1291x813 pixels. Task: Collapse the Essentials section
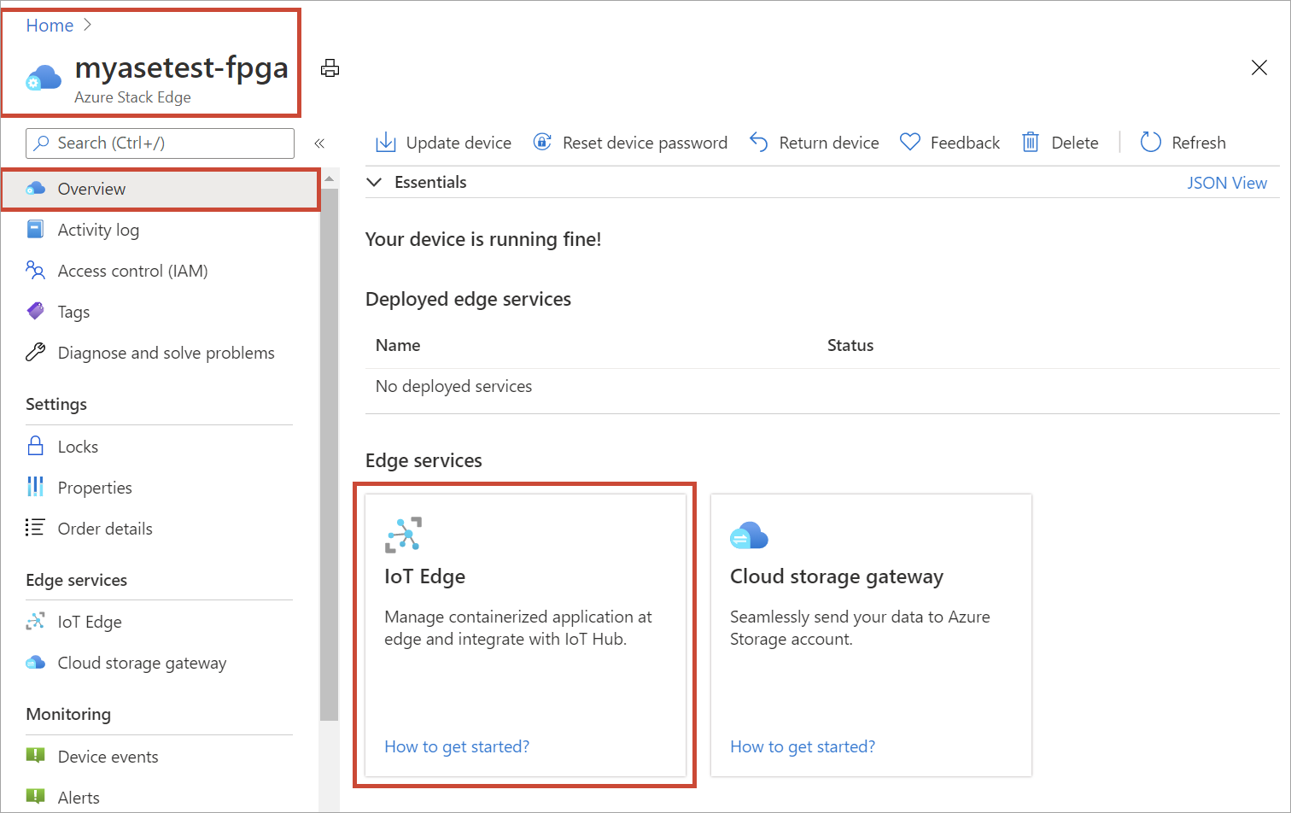[373, 182]
